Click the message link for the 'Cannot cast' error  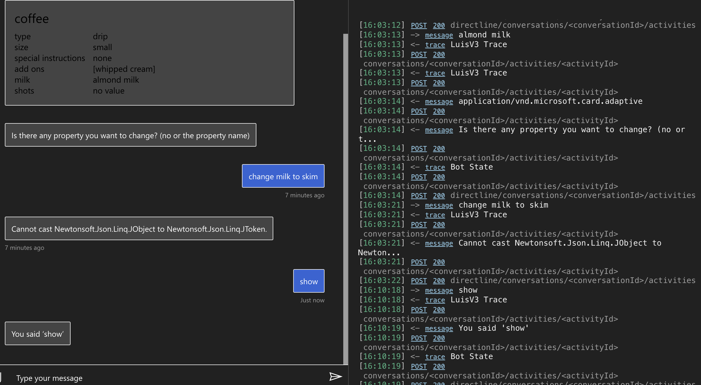pos(439,243)
